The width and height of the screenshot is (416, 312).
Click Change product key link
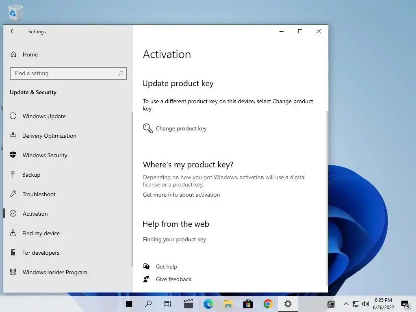(x=181, y=129)
